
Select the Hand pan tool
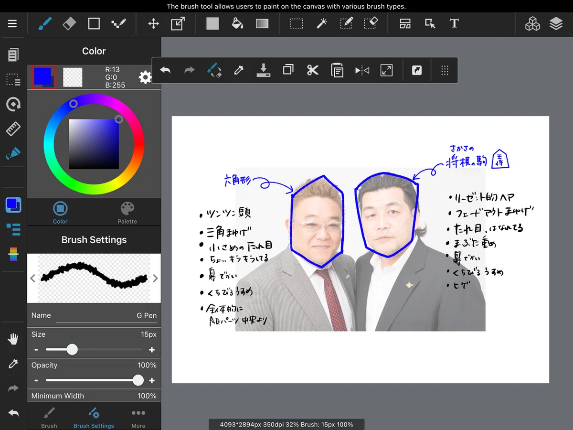pyautogui.click(x=13, y=339)
